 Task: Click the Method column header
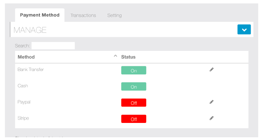tap(26, 57)
